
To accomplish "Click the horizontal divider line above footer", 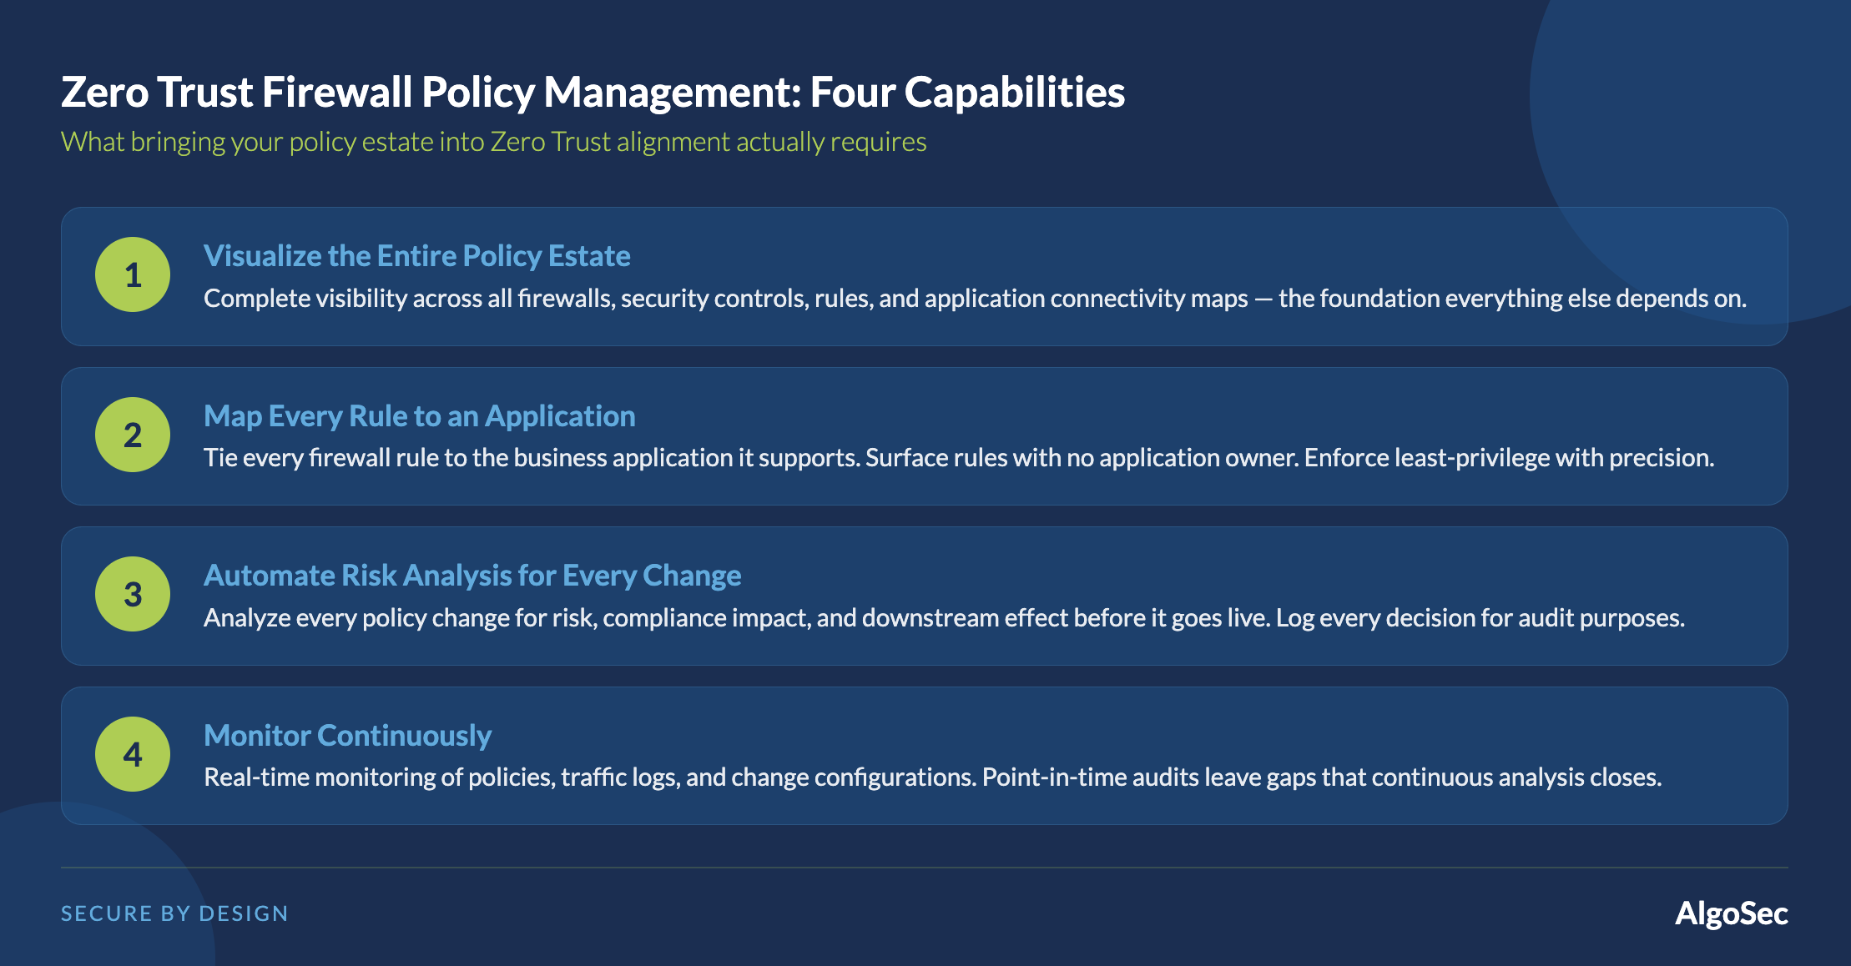I will pyautogui.click(x=925, y=868).
